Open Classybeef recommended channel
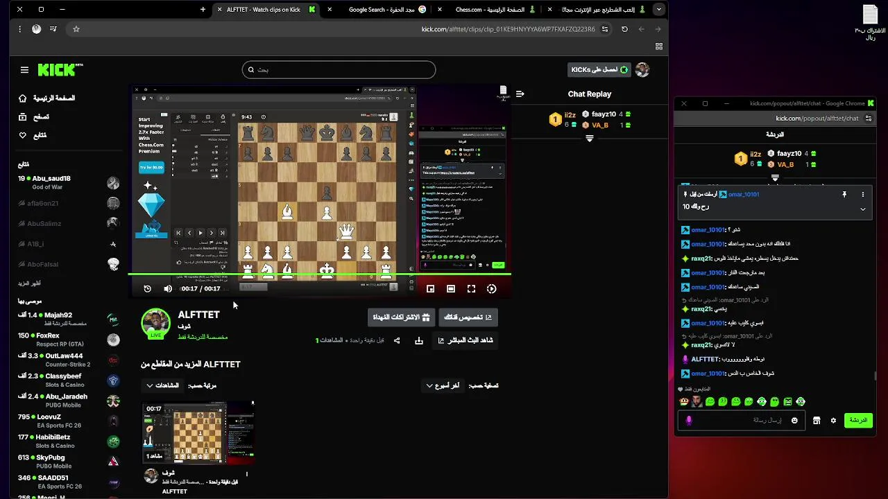This screenshot has width=888, height=499. click(69, 380)
